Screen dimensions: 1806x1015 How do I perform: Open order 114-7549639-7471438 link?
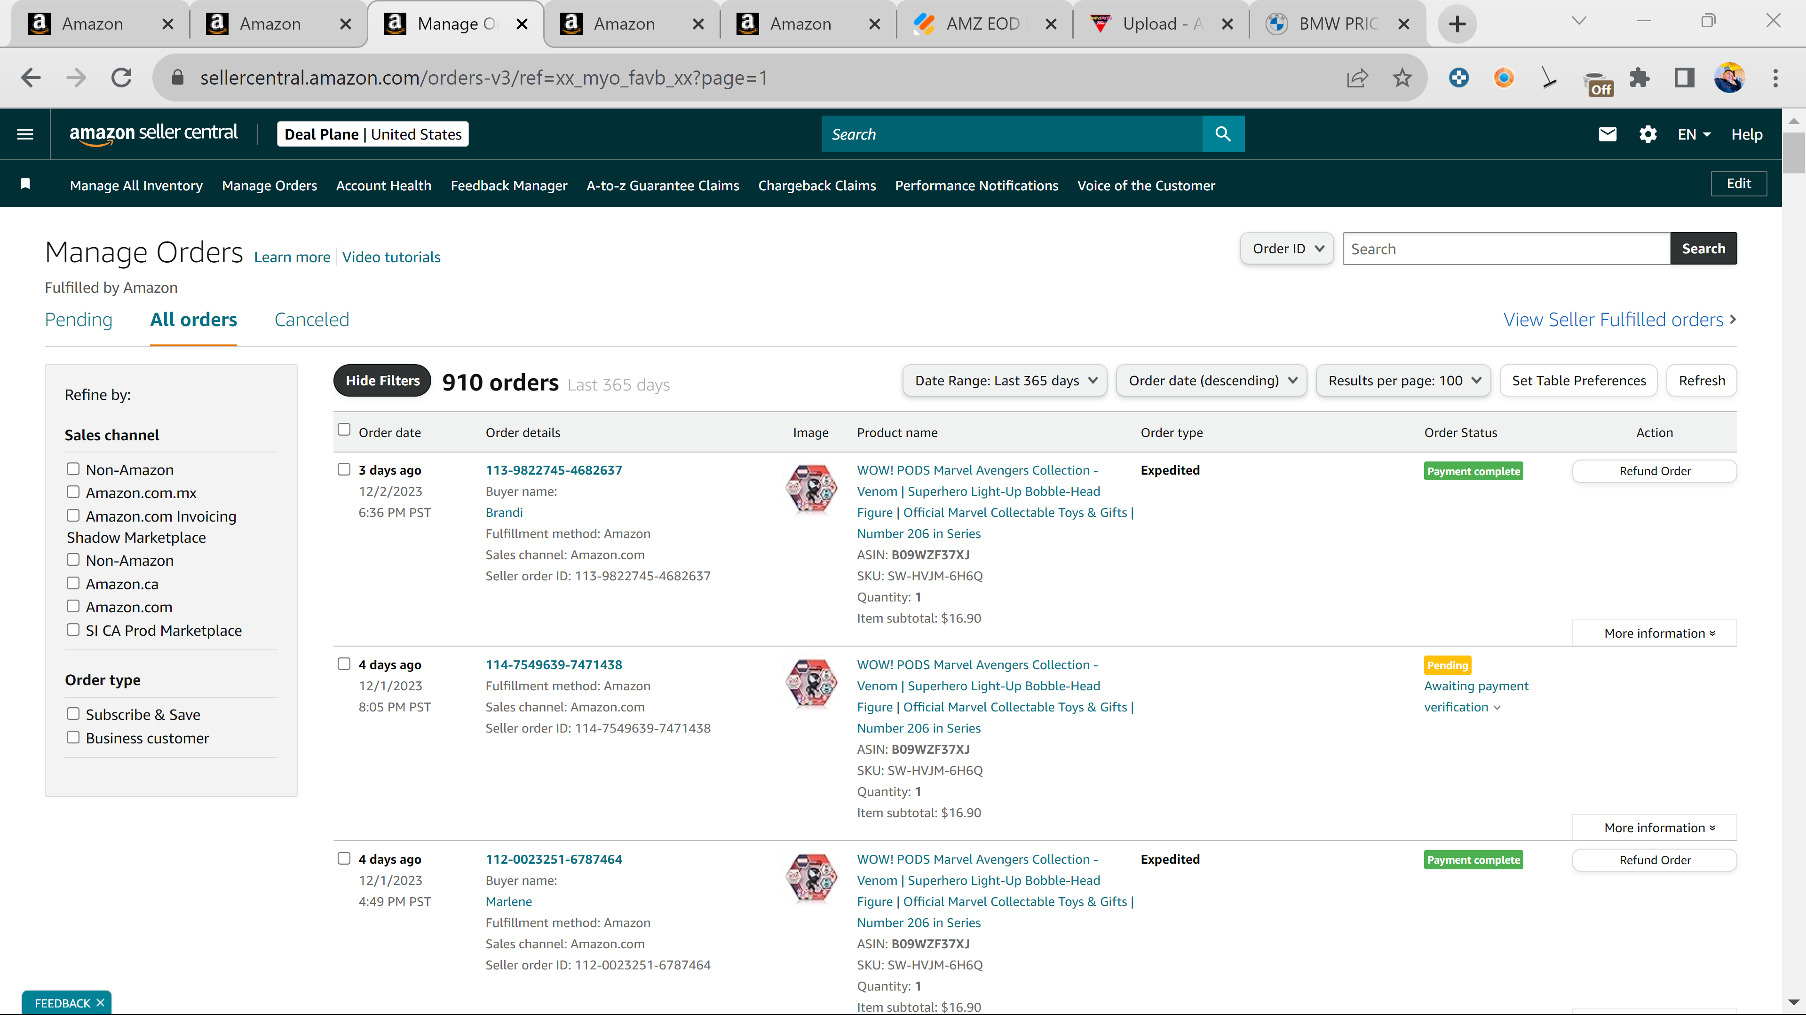click(x=554, y=664)
